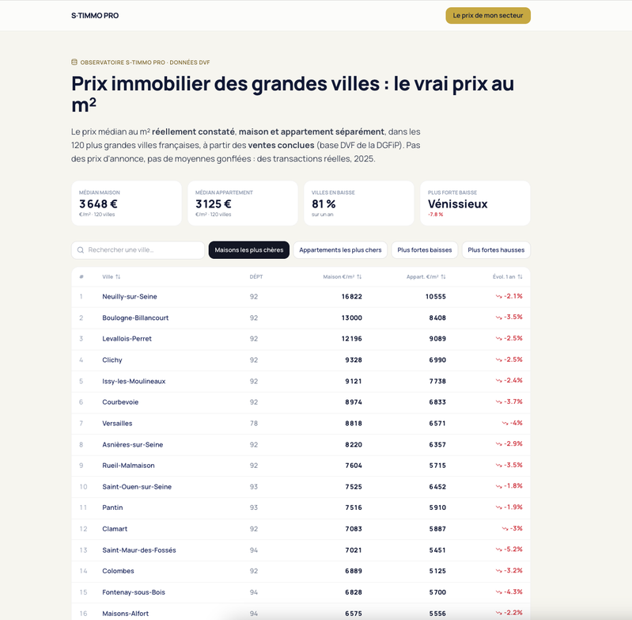Open Levallois-Perret city row
This screenshot has width=632, height=620.
pyautogui.click(x=301, y=339)
